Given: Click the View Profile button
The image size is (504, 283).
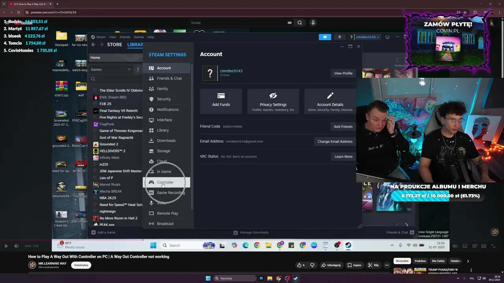Looking at the screenshot, I should point(343,73).
